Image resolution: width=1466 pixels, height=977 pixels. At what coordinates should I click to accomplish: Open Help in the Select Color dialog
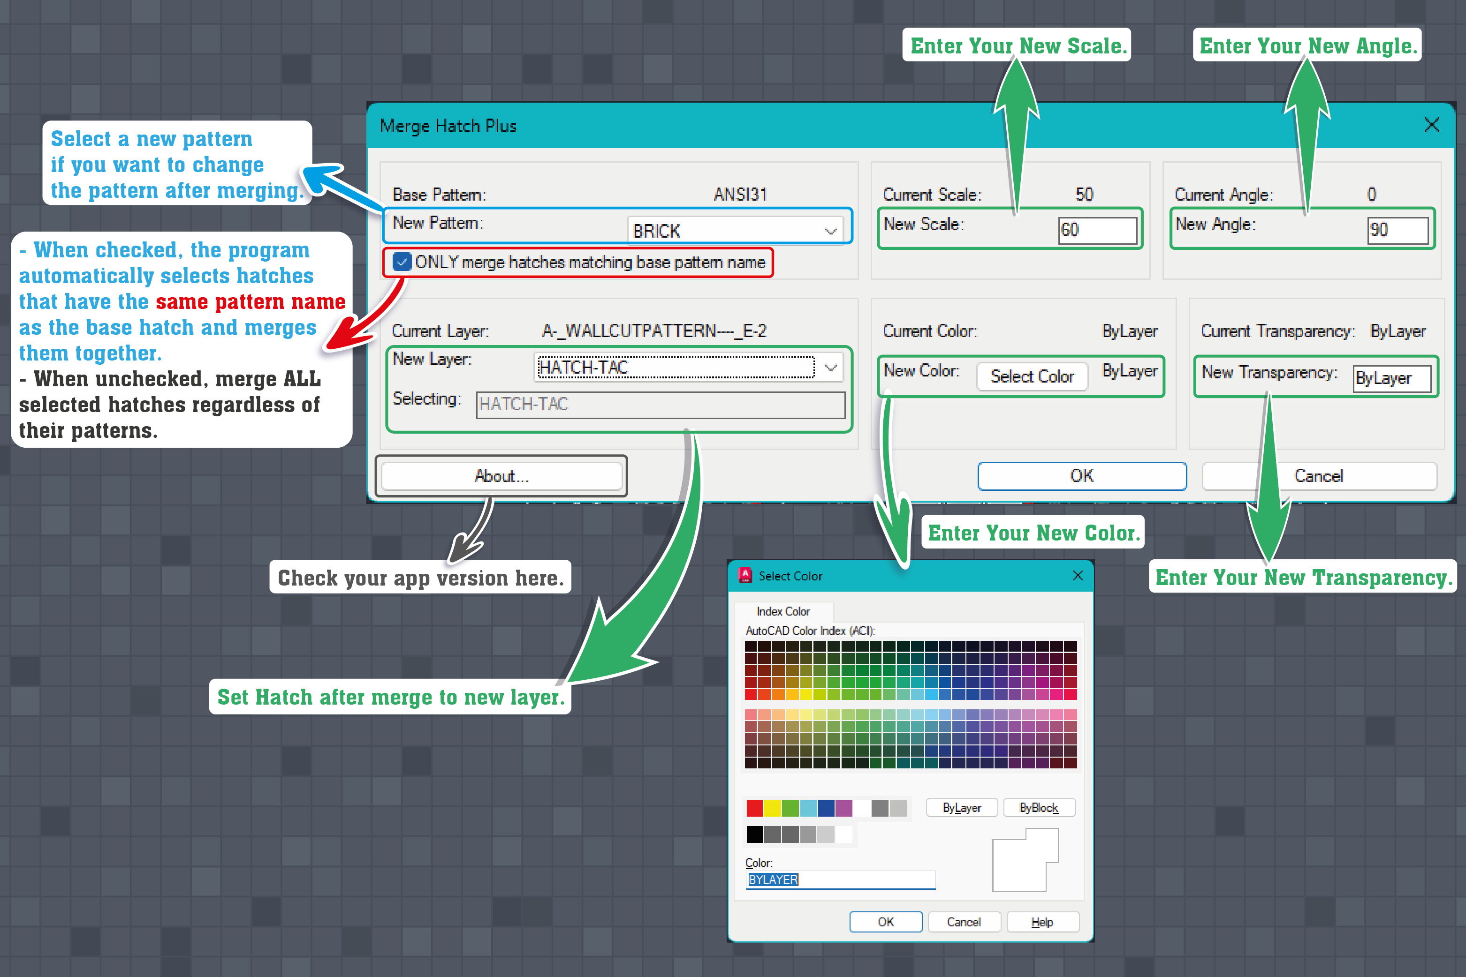(1042, 922)
